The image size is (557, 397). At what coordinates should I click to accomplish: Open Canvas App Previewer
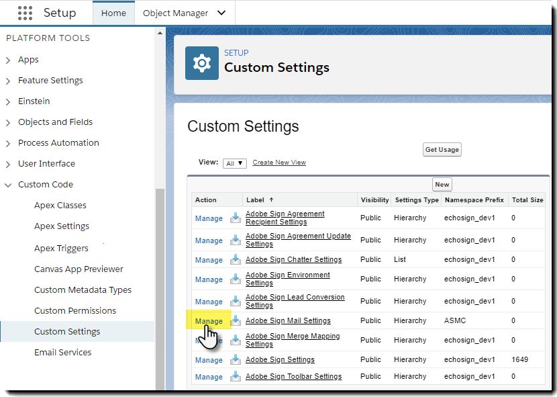pos(79,269)
